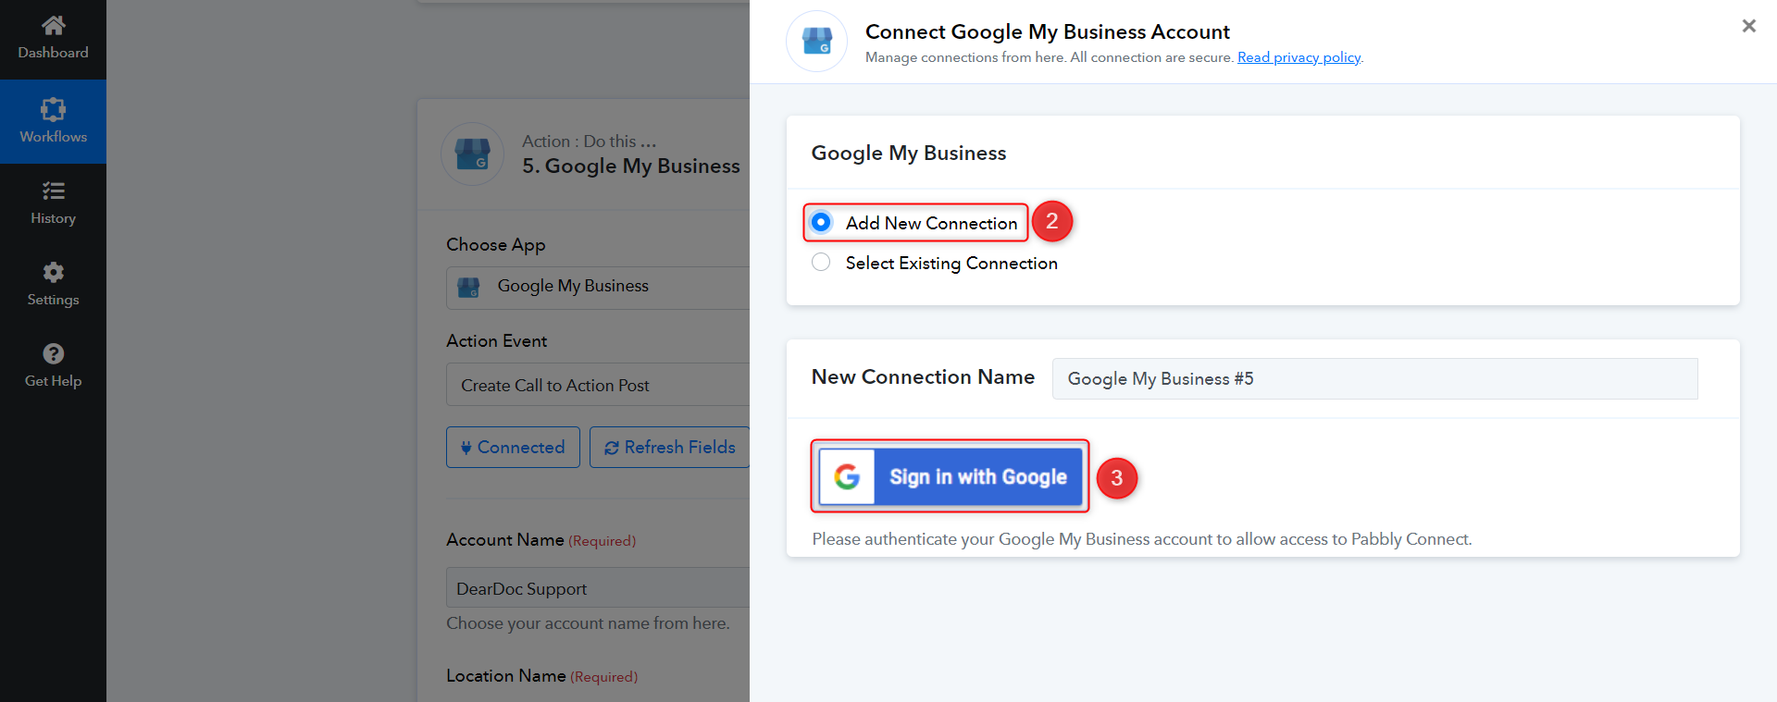
Task: Open the Choose App dropdown
Action: pos(598,288)
